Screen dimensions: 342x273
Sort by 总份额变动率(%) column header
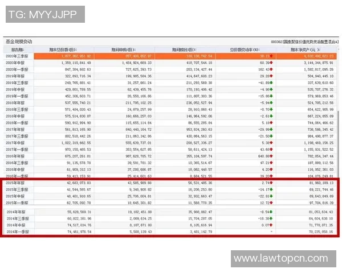click(245, 49)
